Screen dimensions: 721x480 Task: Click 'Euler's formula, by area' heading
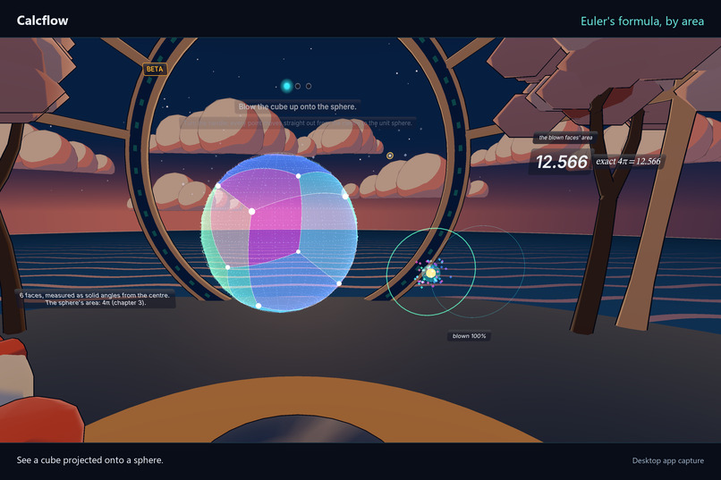[642, 21]
